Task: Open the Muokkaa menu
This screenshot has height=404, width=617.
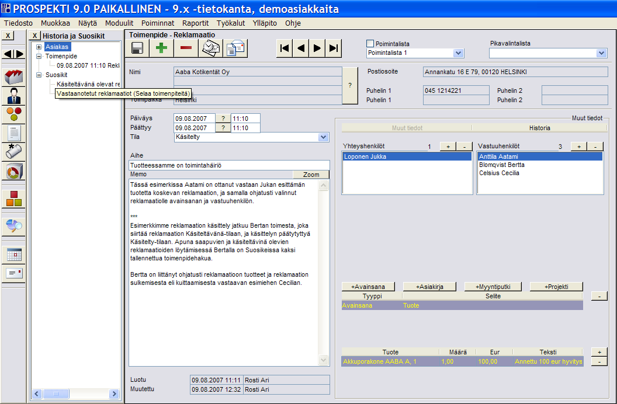Action: pos(56,23)
